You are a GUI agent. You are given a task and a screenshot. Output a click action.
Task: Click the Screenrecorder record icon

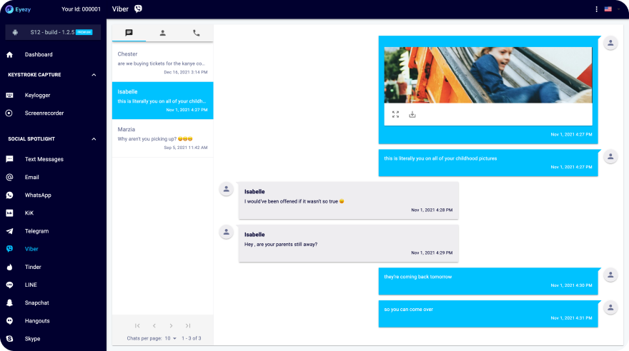point(9,113)
